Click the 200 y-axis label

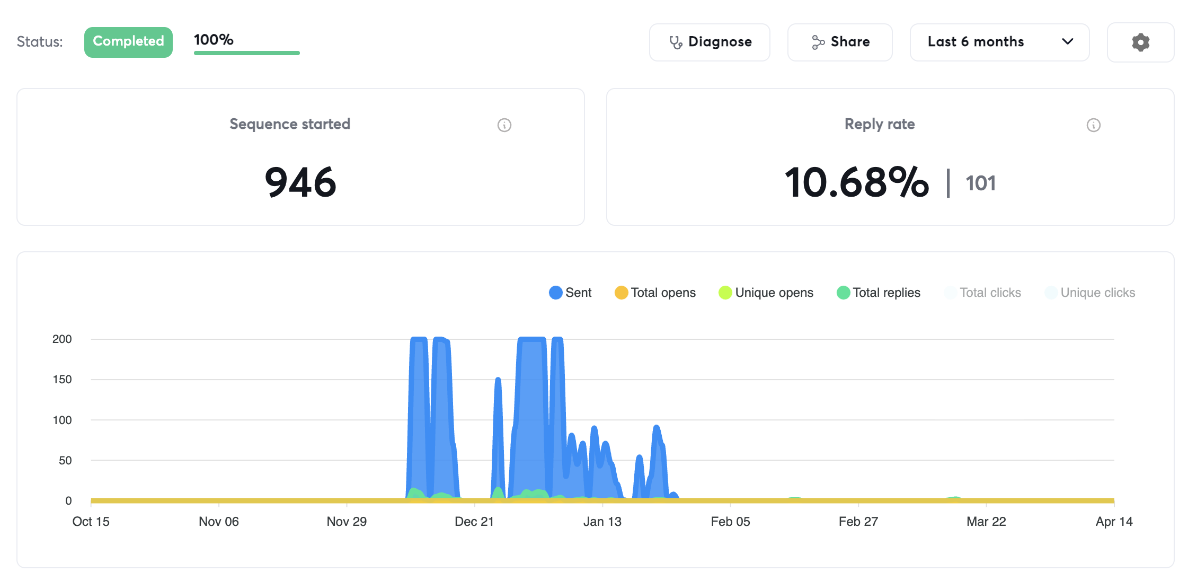click(62, 339)
